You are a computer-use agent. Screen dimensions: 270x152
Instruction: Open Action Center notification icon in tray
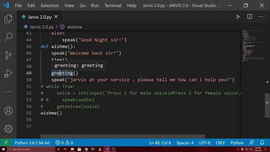click(265, 149)
